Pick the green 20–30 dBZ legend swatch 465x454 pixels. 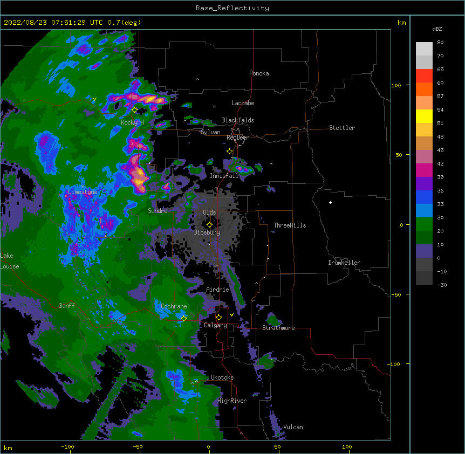point(424,224)
